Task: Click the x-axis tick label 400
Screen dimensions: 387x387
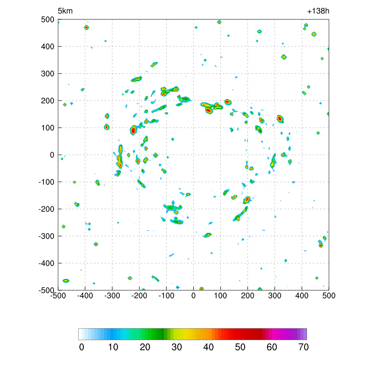Action: tap(302, 296)
